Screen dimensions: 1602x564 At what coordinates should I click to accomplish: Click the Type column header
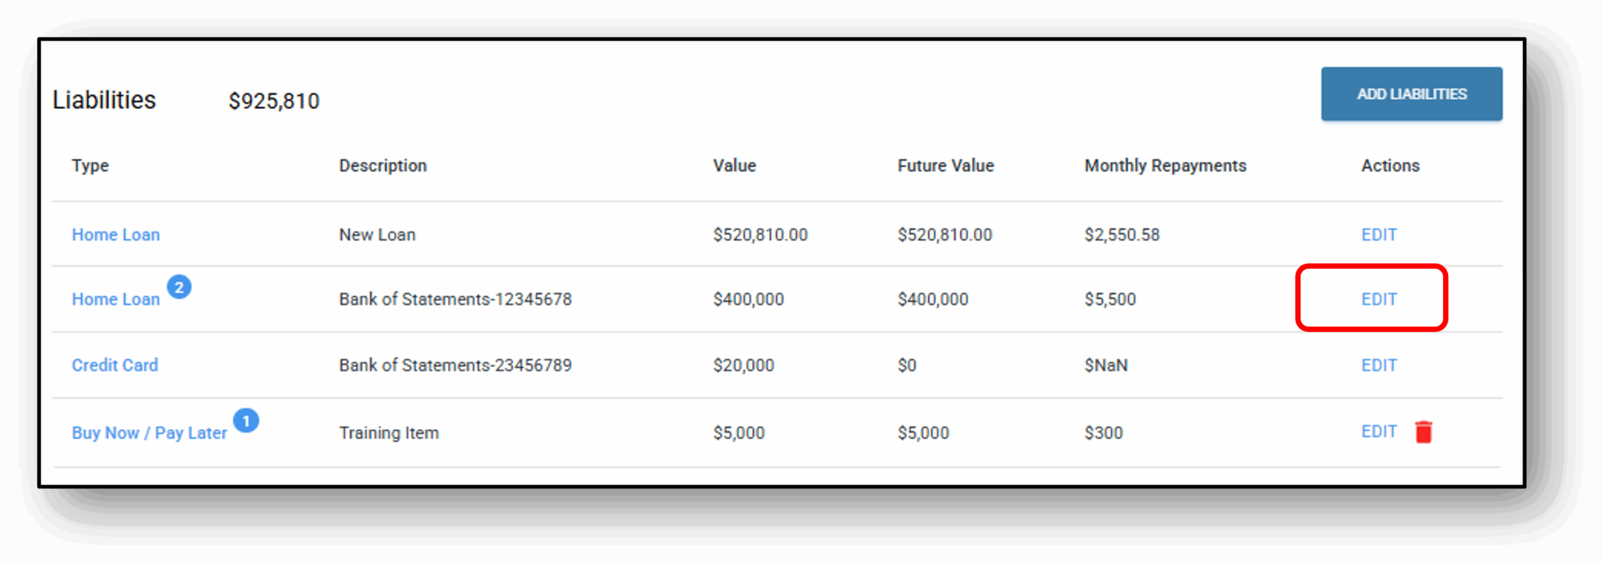pos(90,166)
